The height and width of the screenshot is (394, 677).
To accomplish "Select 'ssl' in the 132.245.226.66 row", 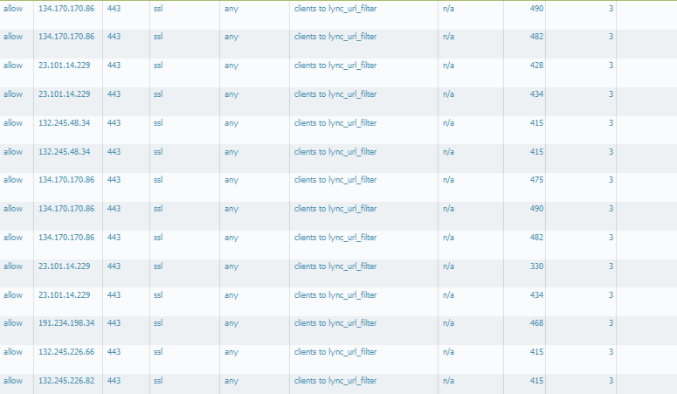I will [158, 352].
